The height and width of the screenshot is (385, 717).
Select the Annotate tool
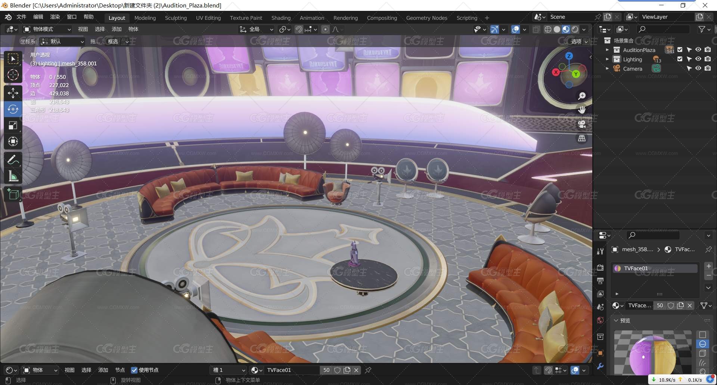click(x=13, y=160)
